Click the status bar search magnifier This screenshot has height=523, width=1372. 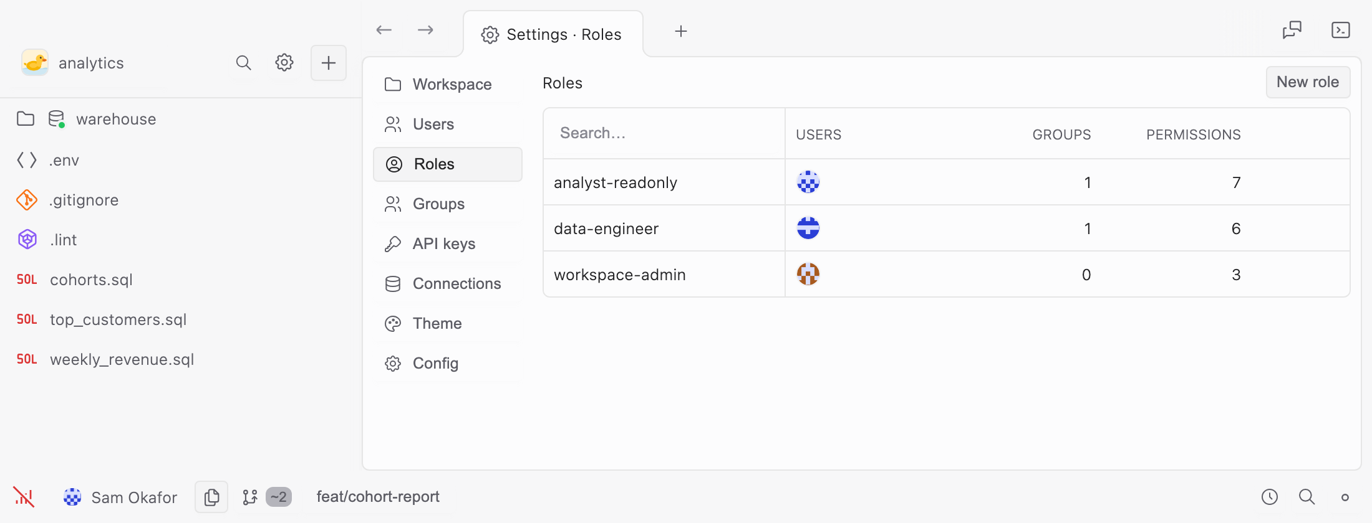pos(1307,497)
